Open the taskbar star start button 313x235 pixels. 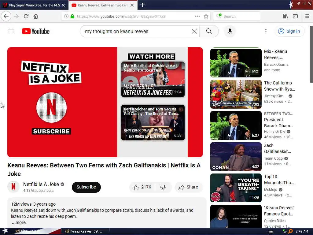[x=5, y=231]
